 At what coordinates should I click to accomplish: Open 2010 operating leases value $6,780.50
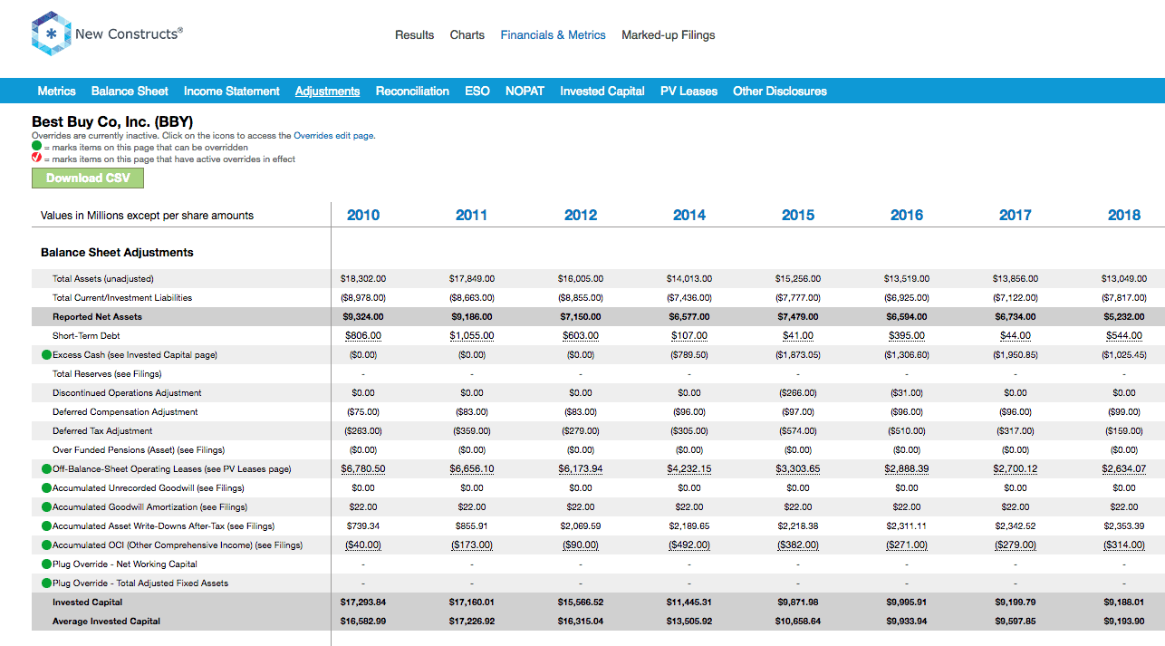click(x=363, y=469)
